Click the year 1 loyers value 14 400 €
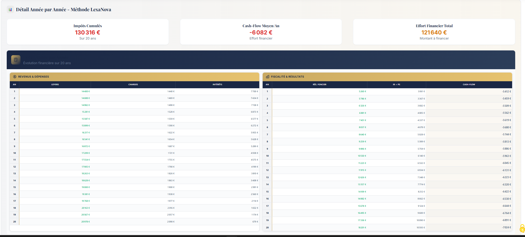 85,91
